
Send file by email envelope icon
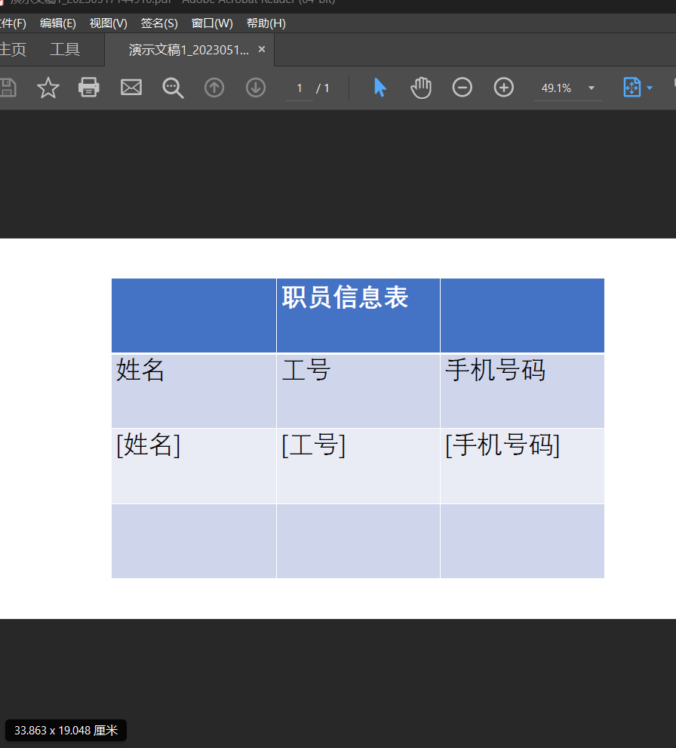pyautogui.click(x=131, y=88)
